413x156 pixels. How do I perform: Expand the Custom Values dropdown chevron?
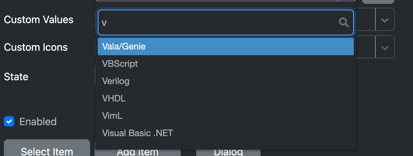385,20
